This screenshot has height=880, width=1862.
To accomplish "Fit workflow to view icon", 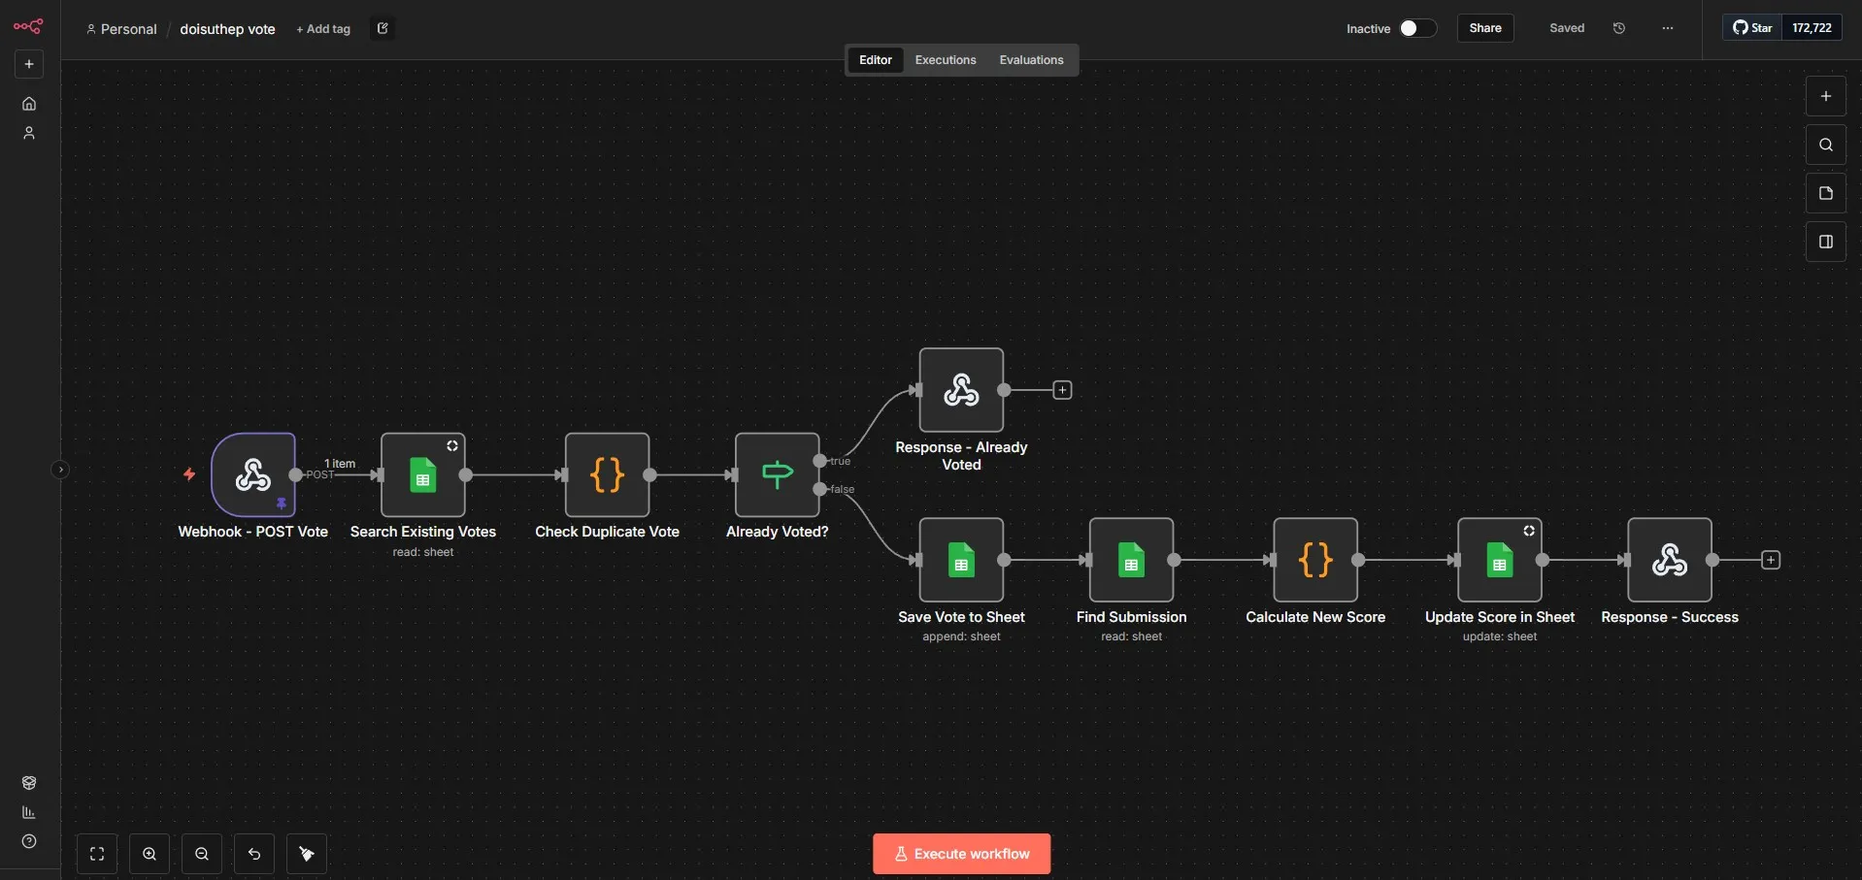I will pyautogui.click(x=97, y=854).
